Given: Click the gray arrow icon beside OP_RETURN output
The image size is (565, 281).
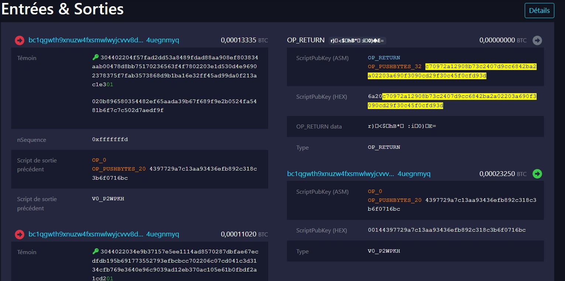Looking at the screenshot, I should pyautogui.click(x=537, y=41).
